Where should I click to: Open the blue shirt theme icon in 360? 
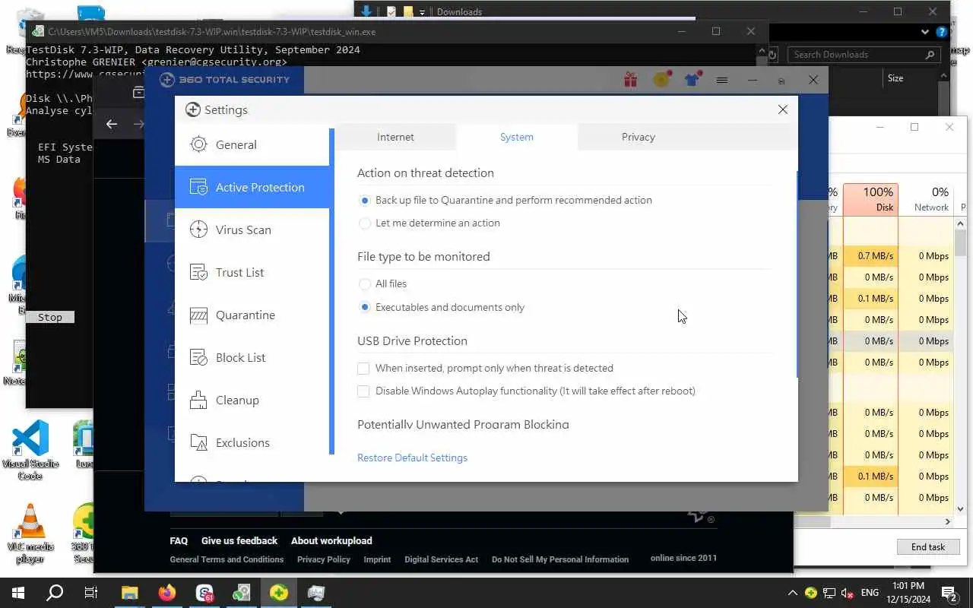tap(692, 79)
